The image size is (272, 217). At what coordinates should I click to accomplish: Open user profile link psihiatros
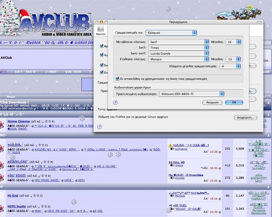pos(181,149)
